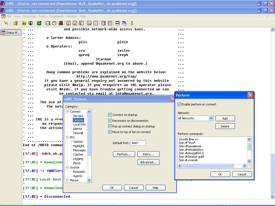
Task: Select Identd in the category tree
Action: pos(77,128)
